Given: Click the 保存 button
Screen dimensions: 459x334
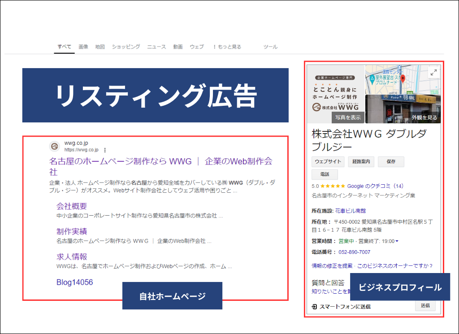Looking at the screenshot, I should tap(391, 161).
